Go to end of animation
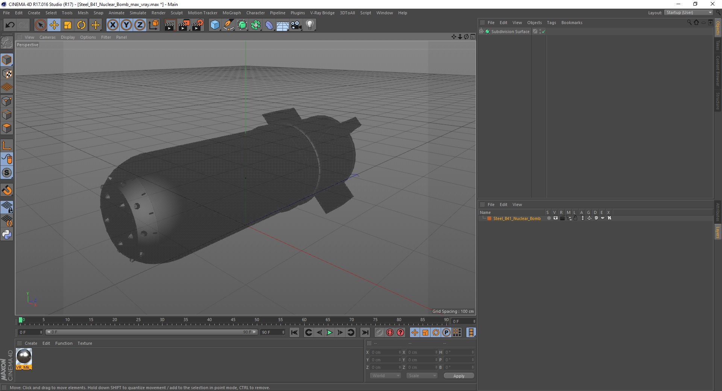Viewport: 722px width, 391px height. tap(365, 332)
